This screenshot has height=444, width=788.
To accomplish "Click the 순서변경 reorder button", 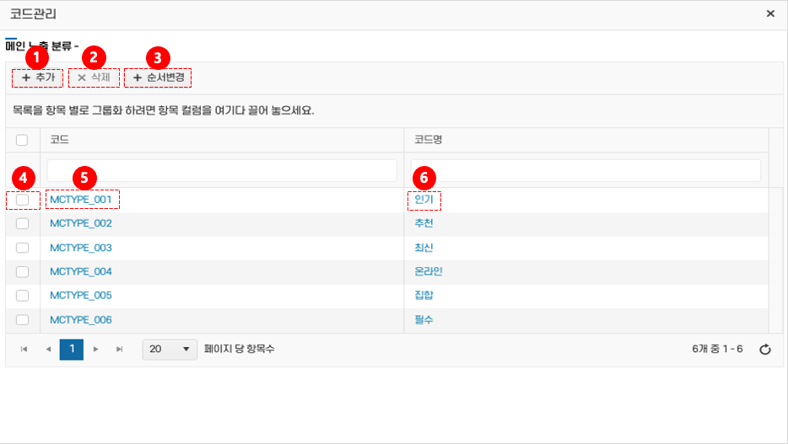I will click(x=158, y=78).
